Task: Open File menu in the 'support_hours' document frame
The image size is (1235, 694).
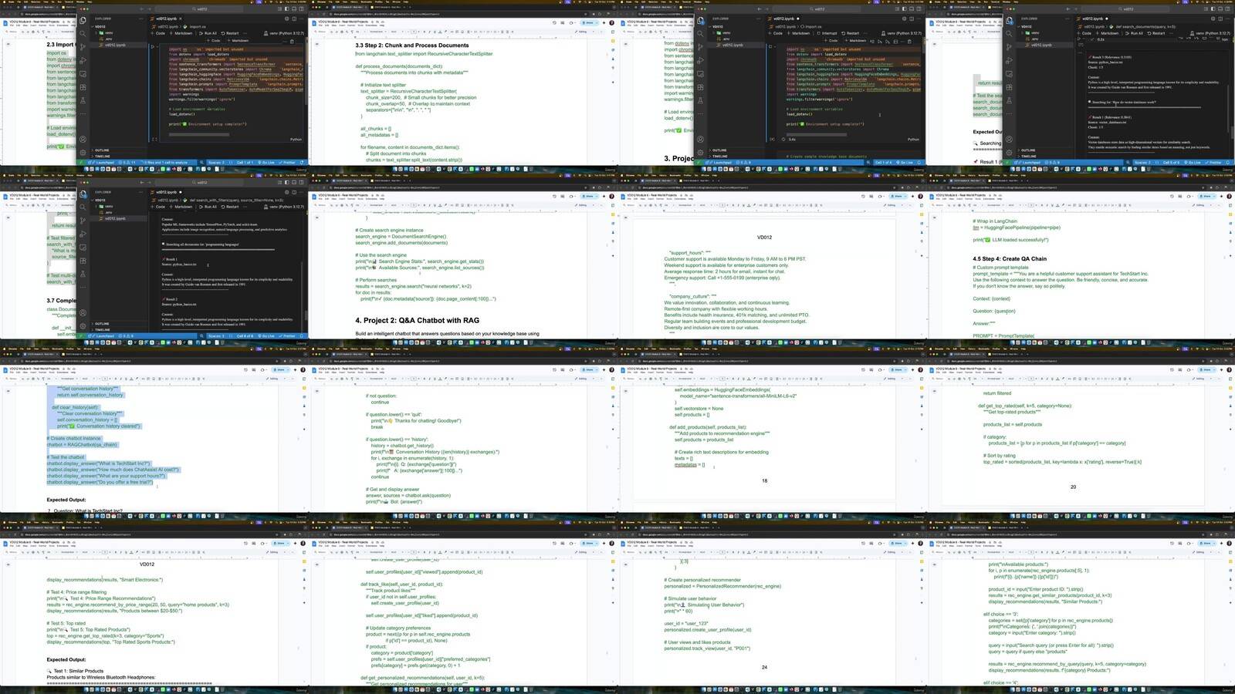Action: coord(628,200)
